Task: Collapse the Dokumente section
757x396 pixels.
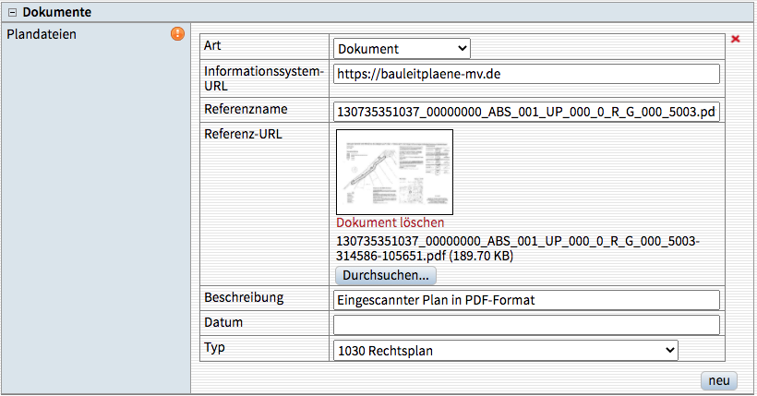Action: 12,12
